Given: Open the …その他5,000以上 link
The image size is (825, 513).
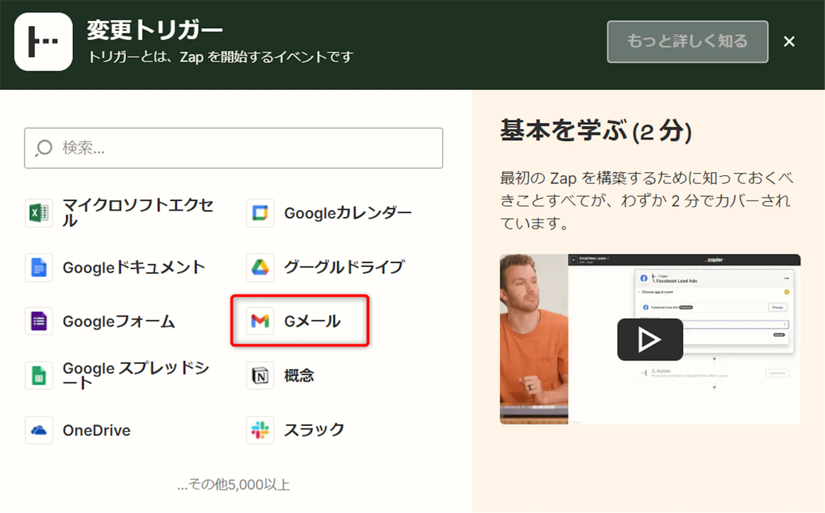Looking at the screenshot, I should tap(234, 484).
